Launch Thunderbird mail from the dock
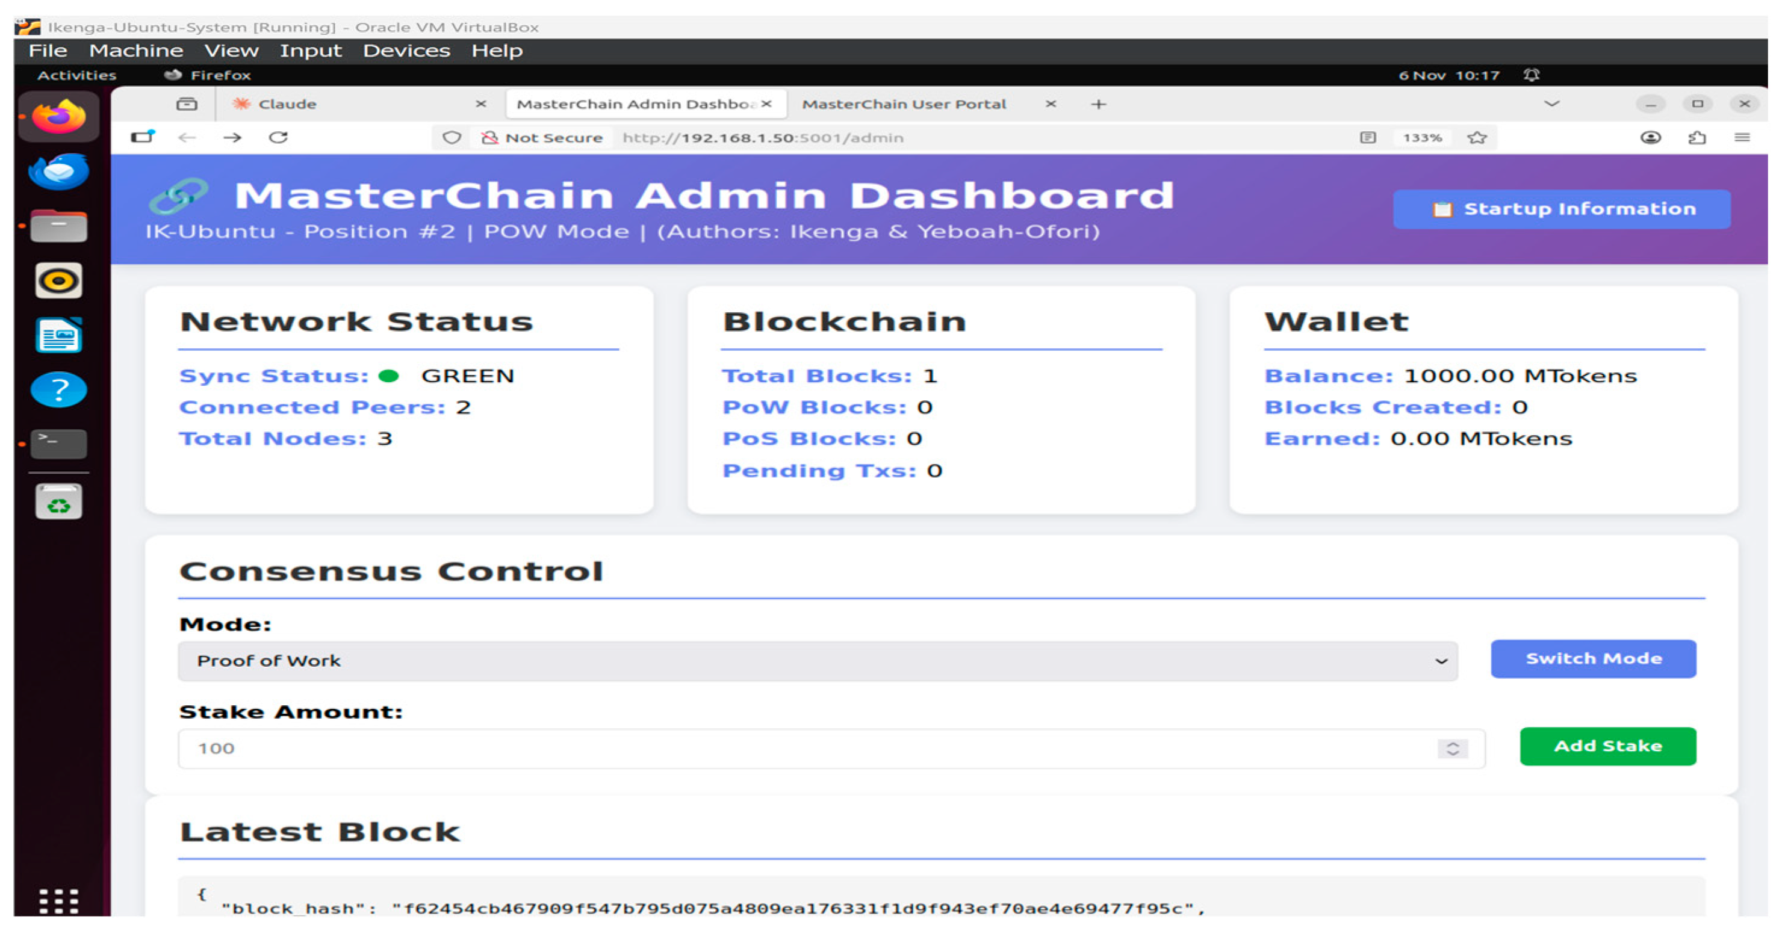 pyautogui.click(x=59, y=172)
